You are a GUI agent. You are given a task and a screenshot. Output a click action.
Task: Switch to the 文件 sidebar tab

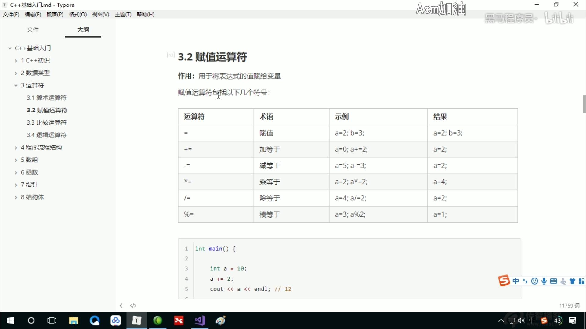[x=33, y=30]
